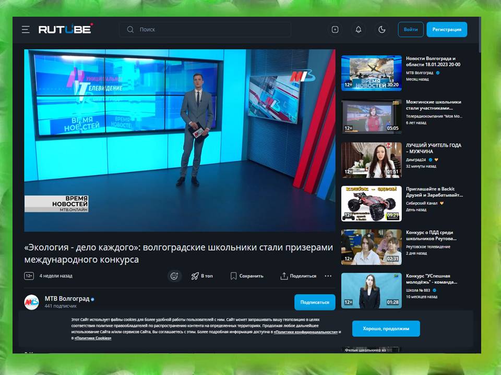Share the video via Поделиться

pyautogui.click(x=299, y=276)
